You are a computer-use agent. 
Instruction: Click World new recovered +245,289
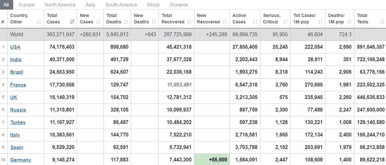click(x=217, y=34)
